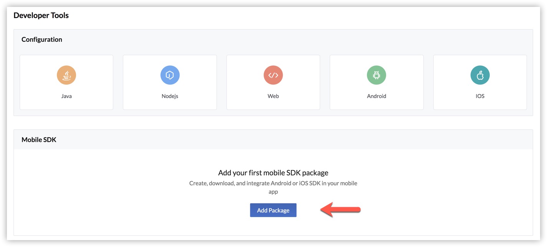Click the IOS label text
This screenshot has height=247, width=547.
coord(480,96)
